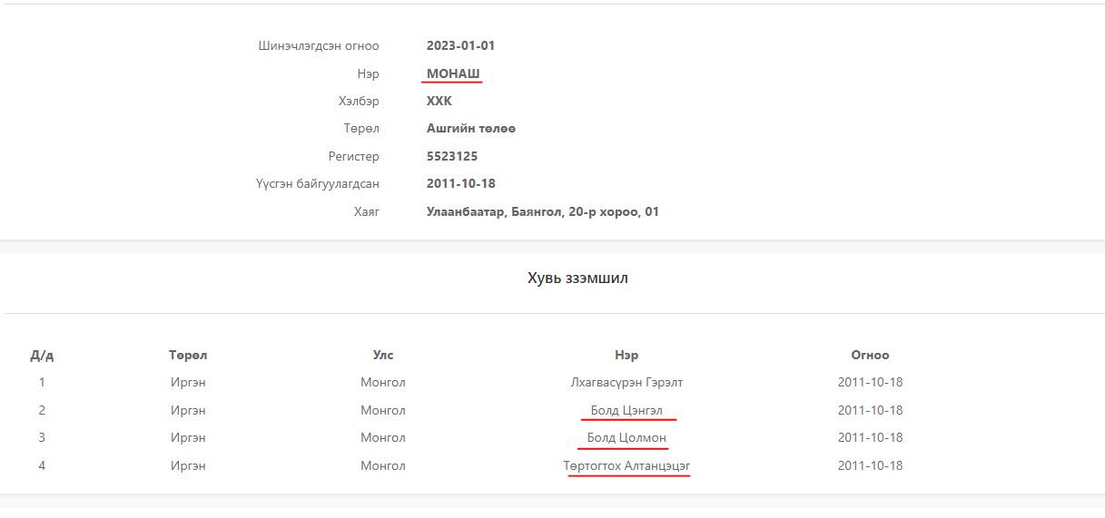Click the Улс column header

(x=382, y=356)
